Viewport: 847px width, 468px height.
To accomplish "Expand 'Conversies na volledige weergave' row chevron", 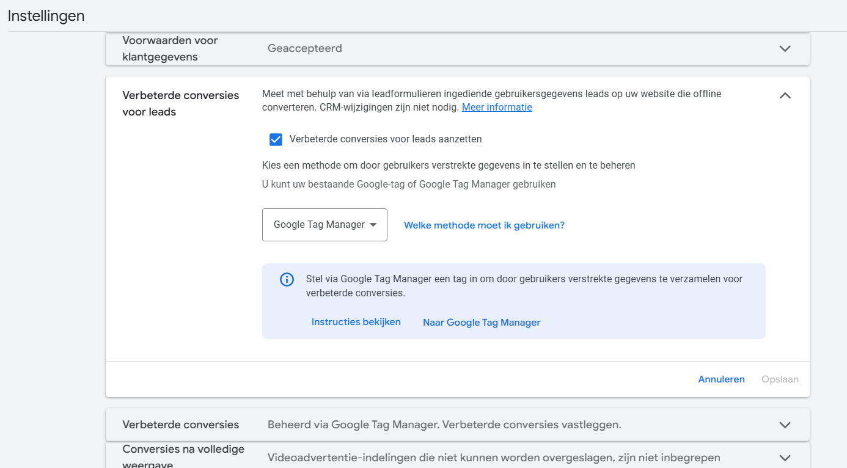I will [785, 458].
